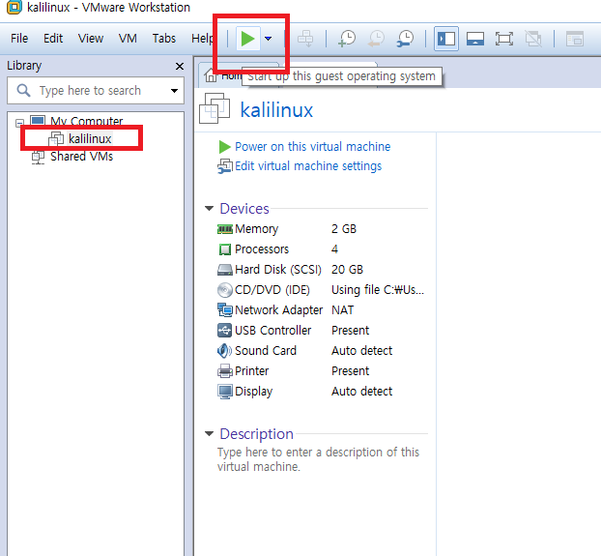
Task: Close the Library panel
Action: (x=180, y=67)
